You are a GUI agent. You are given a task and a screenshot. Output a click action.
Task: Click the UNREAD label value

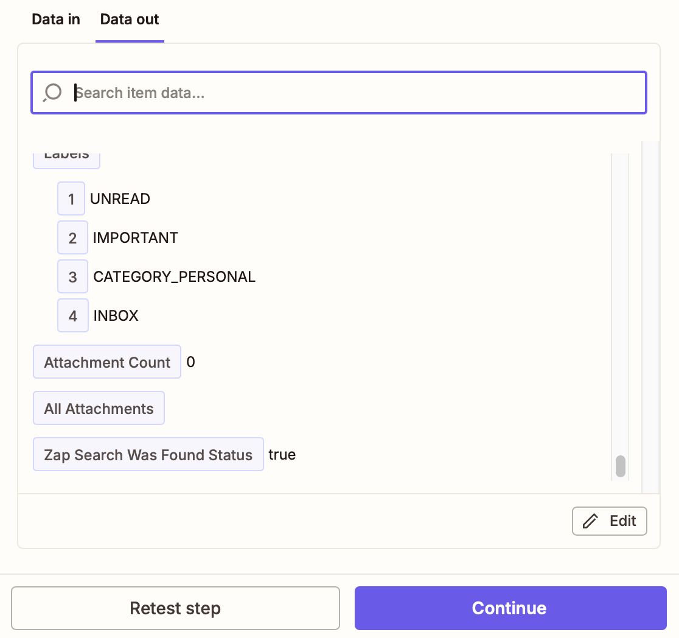[120, 199]
